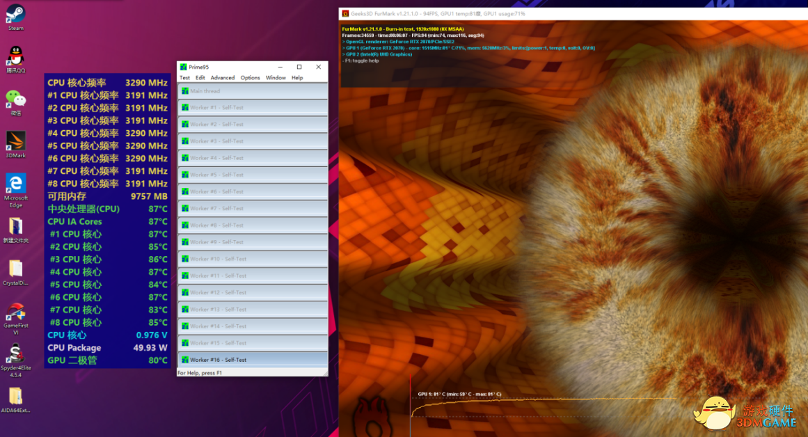Click the FurMark window title icon
808x437 pixels.
click(x=345, y=14)
